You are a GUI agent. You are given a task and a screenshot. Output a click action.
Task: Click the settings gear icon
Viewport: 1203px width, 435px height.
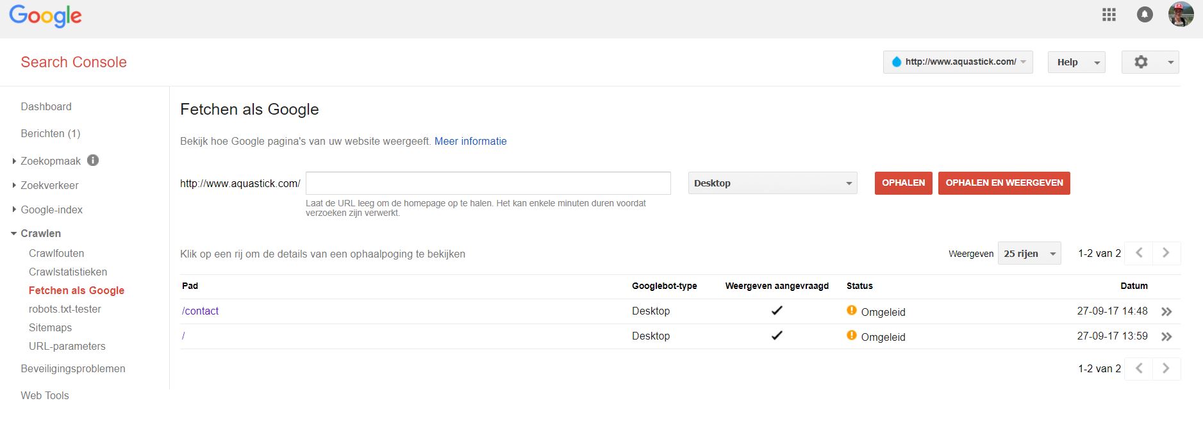click(1141, 62)
